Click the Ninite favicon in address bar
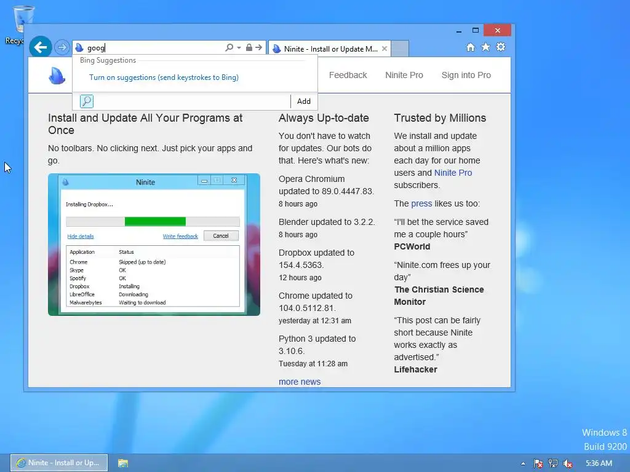630x472 pixels. coord(79,48)
